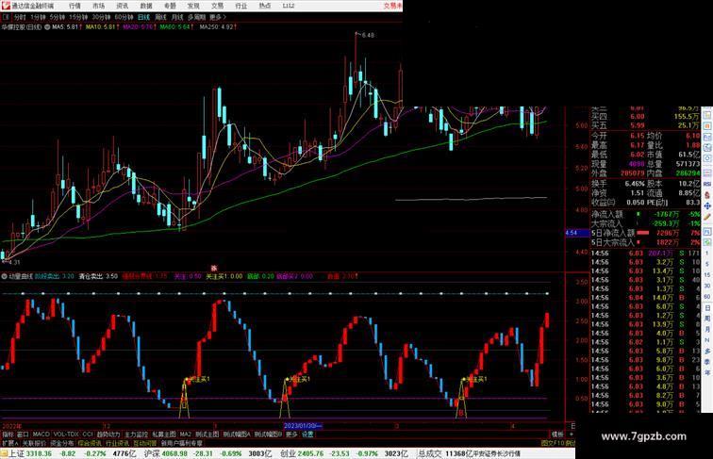Select the MA2 indicator tab

click(x=185, y=434)
